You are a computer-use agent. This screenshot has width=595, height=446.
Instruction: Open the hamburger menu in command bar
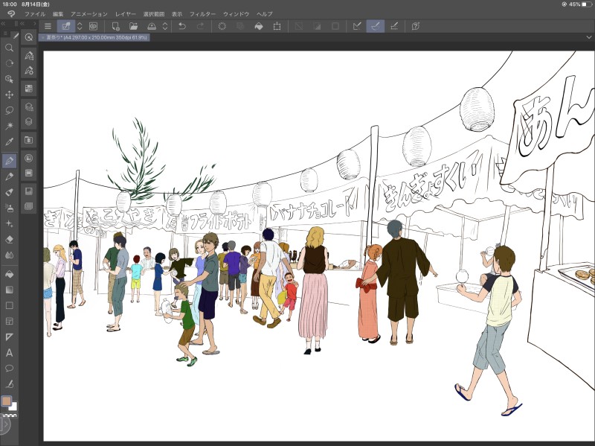tap(48, 26)
